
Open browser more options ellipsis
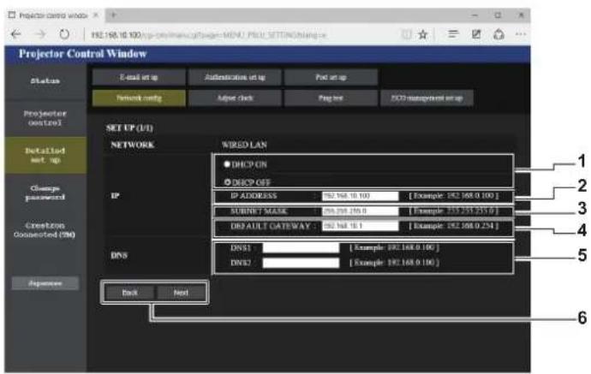coord(521,34)
